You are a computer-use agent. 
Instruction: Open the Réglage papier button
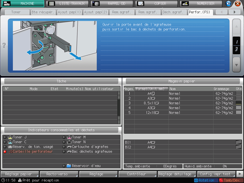20,174
